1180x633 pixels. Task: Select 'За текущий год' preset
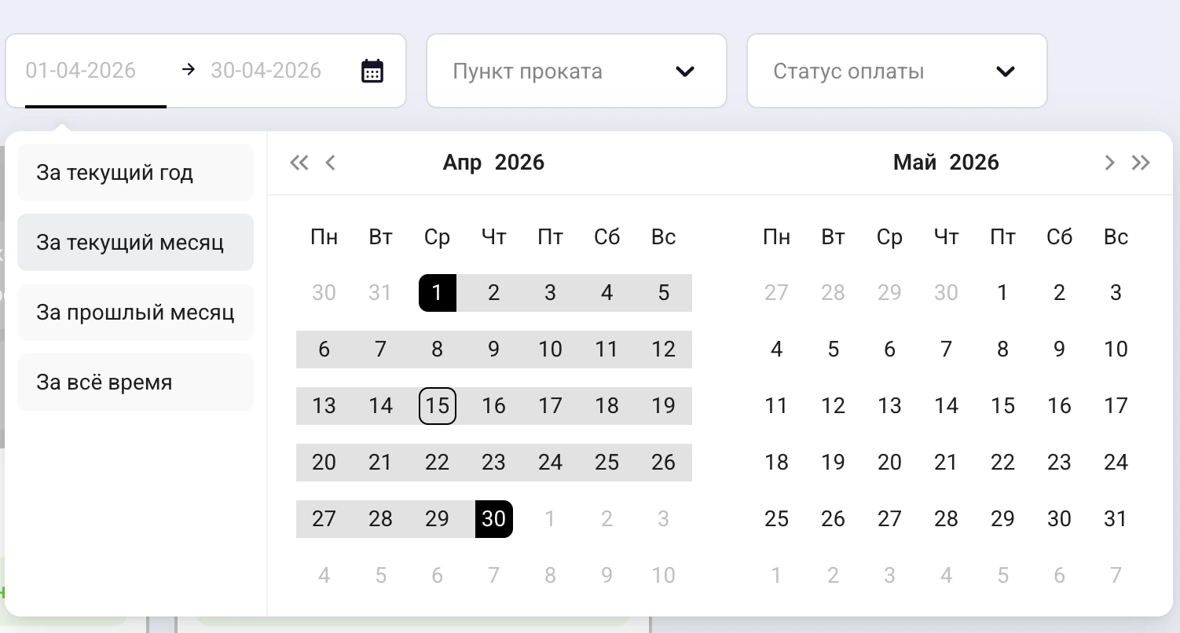(x=135, y=172)
